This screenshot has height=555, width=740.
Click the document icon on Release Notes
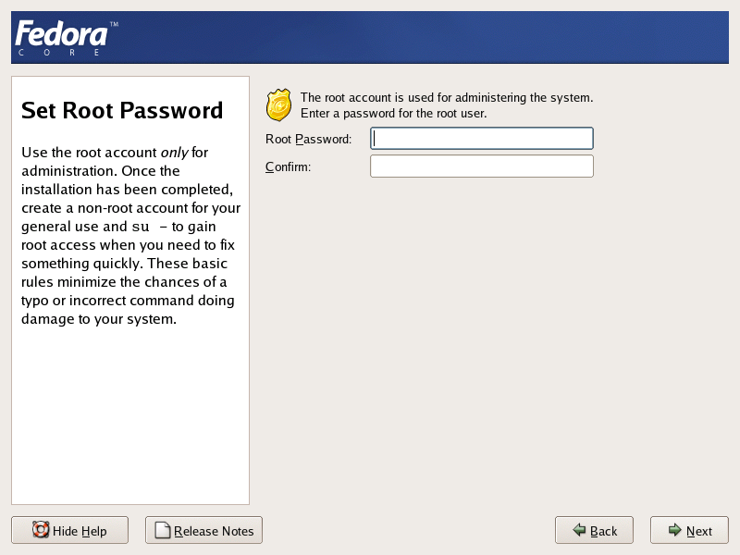pos(163,530)
